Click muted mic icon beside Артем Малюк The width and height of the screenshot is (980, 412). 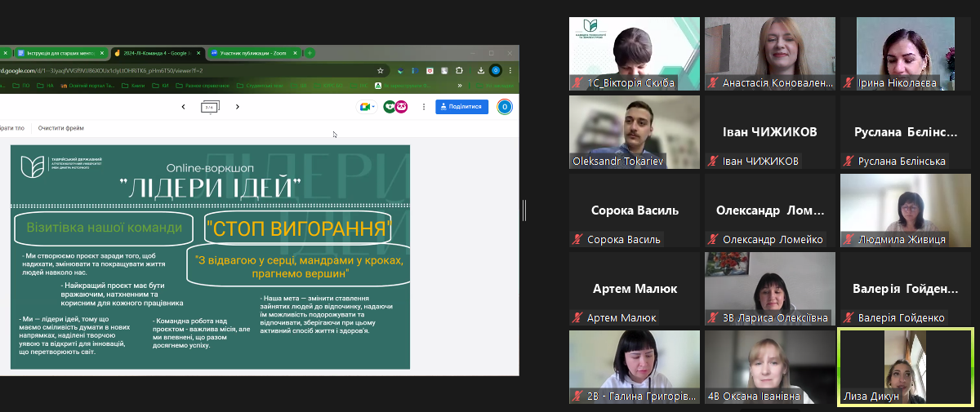tap(578, 318)
